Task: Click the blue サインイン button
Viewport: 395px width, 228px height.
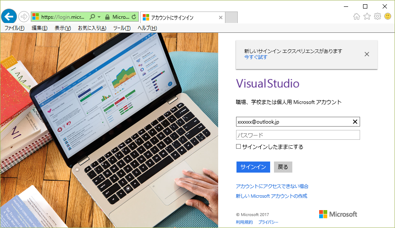Action: [x=253, y=167]
